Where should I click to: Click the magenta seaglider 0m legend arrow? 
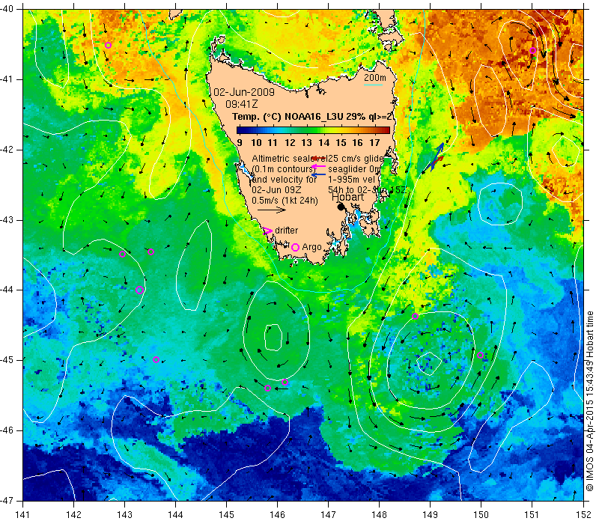[319, 166]
